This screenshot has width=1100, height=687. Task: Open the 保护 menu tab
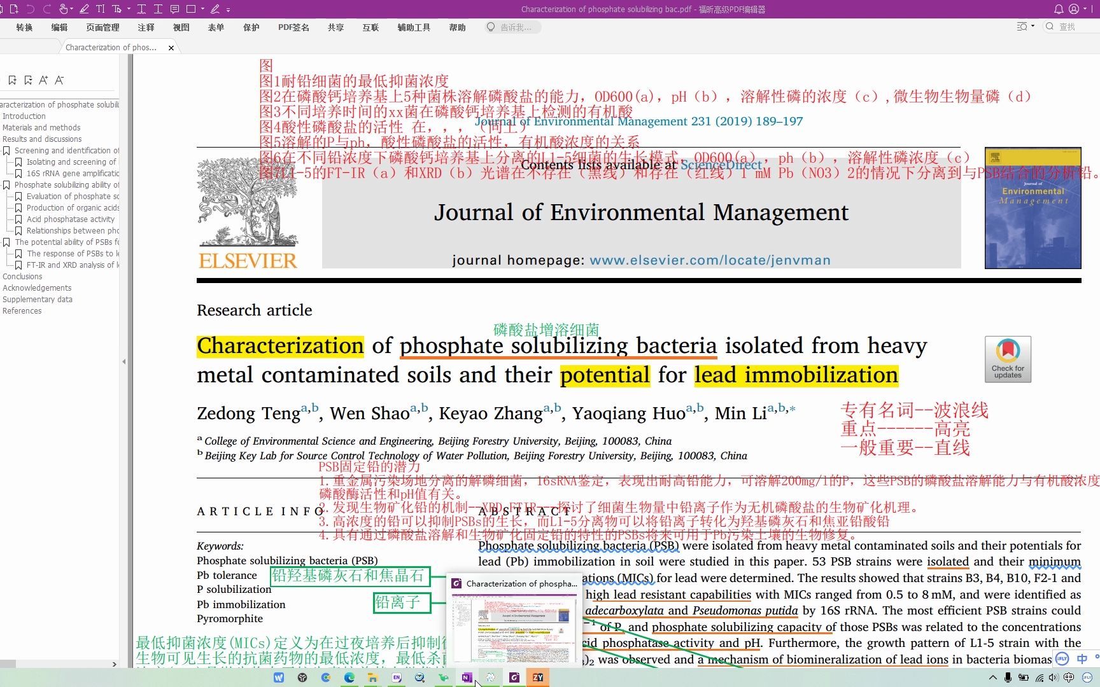(x=251, y=27)
